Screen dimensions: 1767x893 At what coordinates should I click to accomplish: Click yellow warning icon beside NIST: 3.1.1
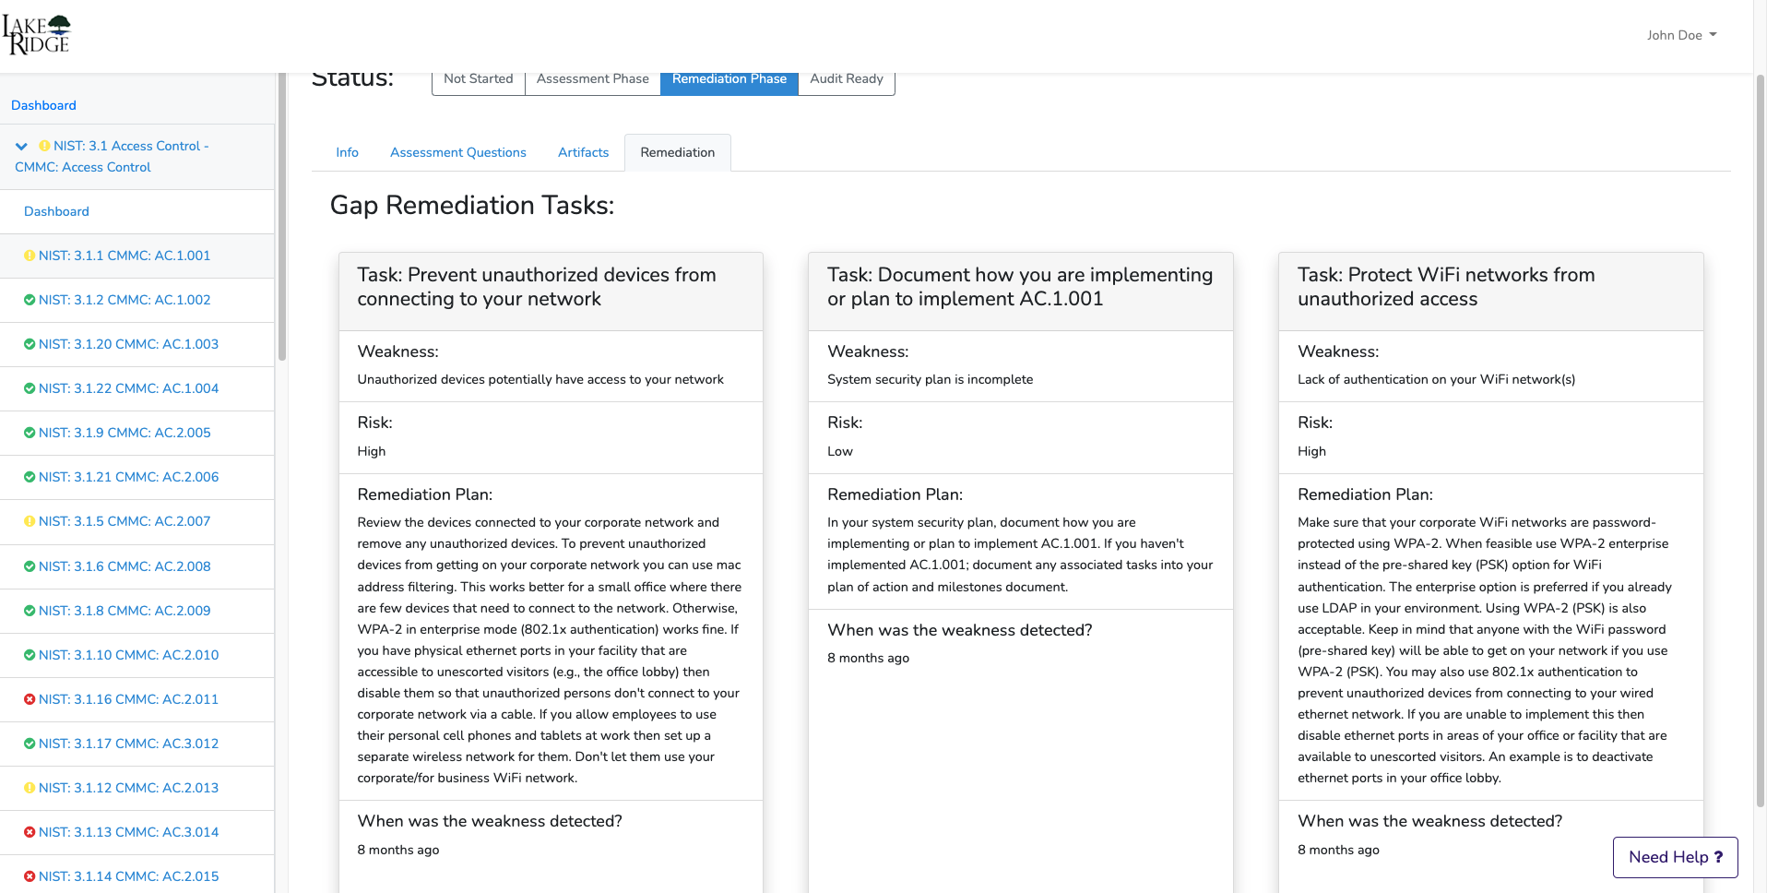tap(30, 256)
